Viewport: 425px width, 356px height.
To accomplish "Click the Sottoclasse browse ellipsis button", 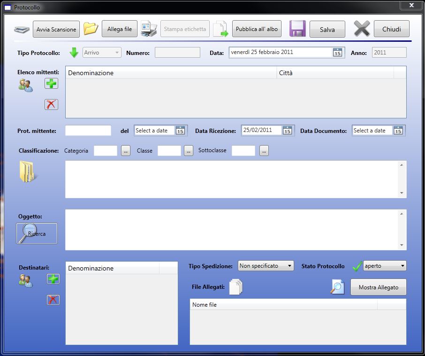I will tap(264, 151).
